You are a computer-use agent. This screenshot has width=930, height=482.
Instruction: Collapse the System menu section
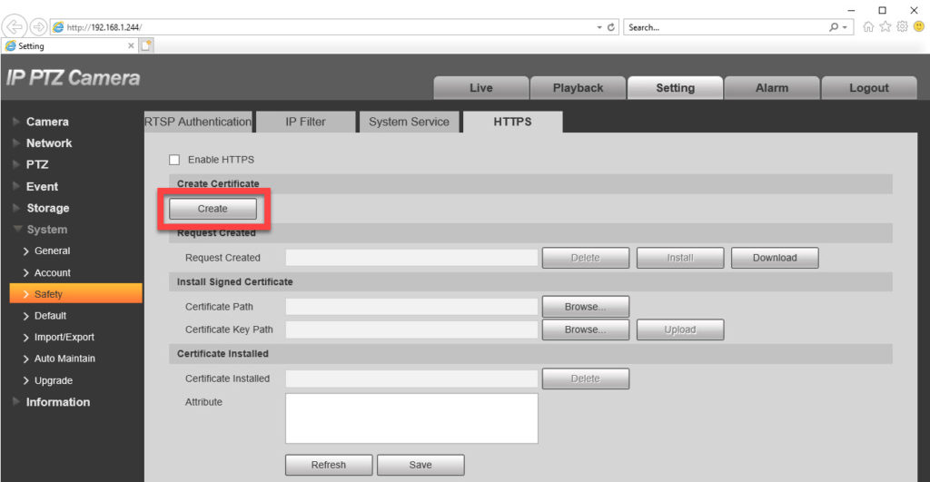pyautogui.click(x=46, y=230)
